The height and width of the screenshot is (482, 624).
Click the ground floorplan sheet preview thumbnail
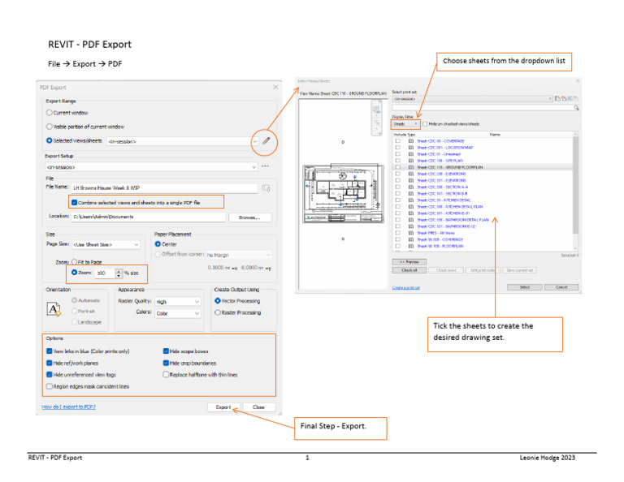[x=343, y=193]
